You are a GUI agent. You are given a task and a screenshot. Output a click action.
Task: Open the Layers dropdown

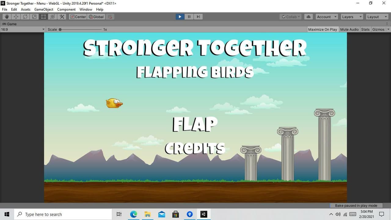coord(352,17)
